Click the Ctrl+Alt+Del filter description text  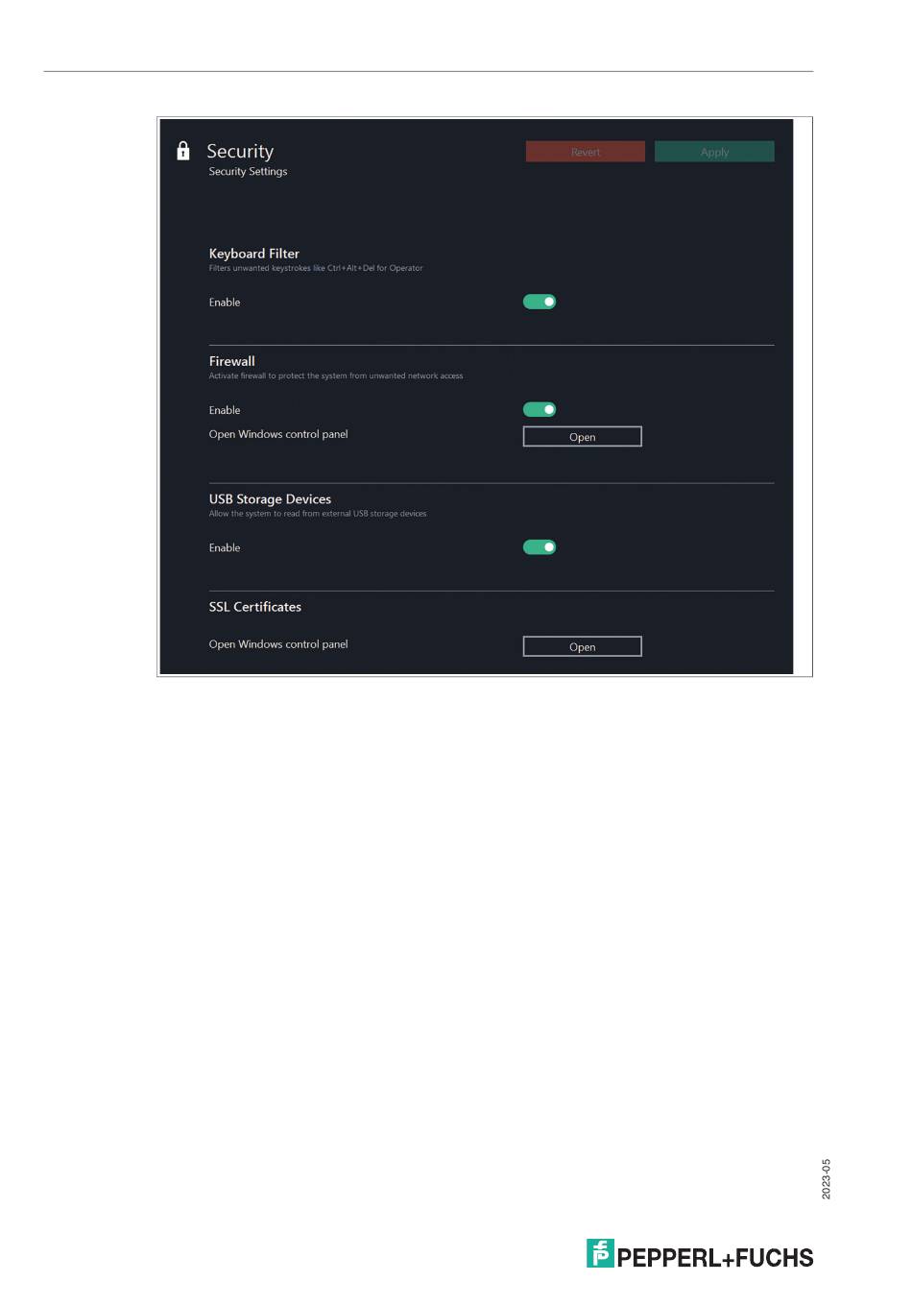(316, 269)
